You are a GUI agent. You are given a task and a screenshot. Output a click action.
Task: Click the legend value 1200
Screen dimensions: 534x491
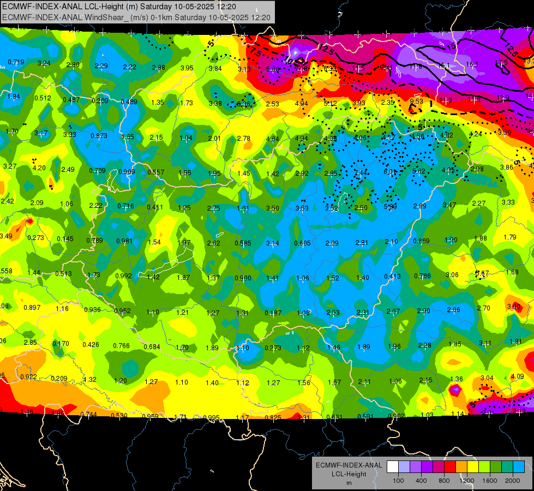(466, 481)
